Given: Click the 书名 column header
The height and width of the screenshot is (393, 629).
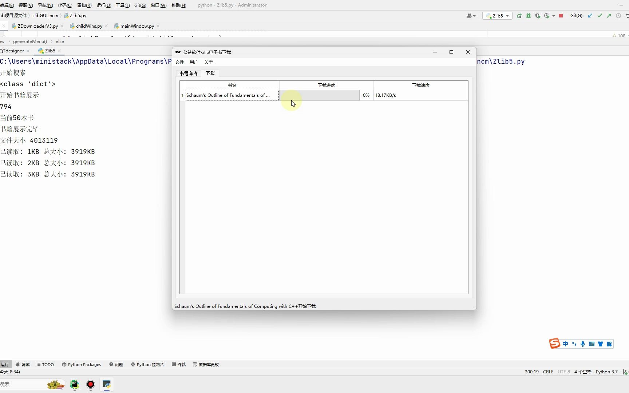Looking at the screenshot, I should coord(232,85).
